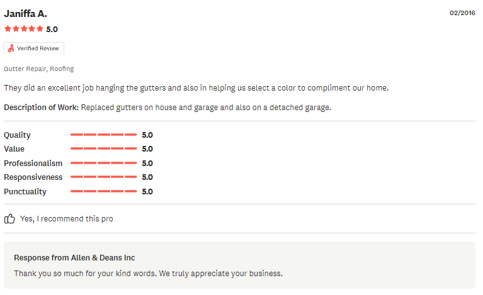Click the Quality label
The height and width of the screenshot is (295, 483).
click(x=17, y=135)
